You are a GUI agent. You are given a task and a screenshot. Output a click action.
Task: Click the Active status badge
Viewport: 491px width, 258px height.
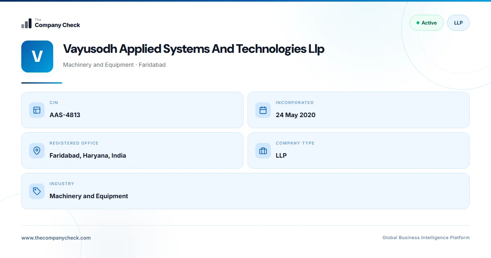click(426, 23)
